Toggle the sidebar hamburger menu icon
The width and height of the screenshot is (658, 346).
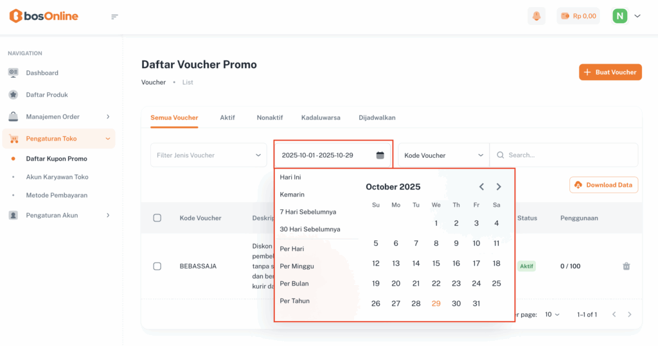115,17
